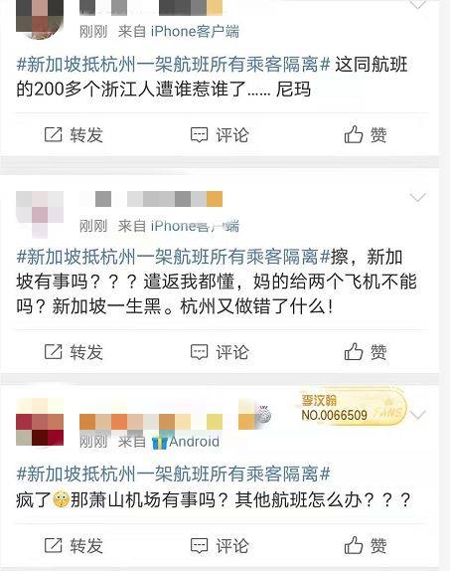Like the second post about 新加坡一生黑

[x=354, y=351]
